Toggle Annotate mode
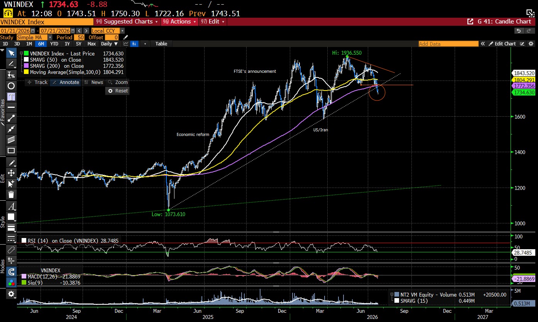The image size is (538, 322). [66, 82]
